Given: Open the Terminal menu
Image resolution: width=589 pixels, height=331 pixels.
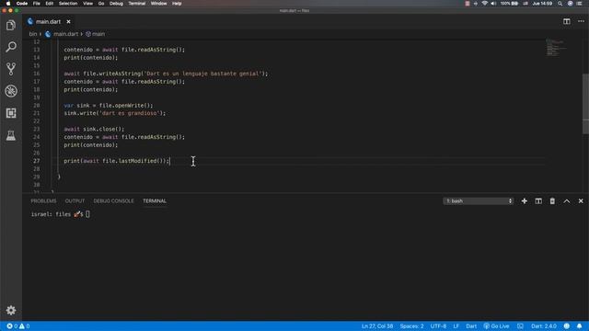Looking at the screenshot, I should click(x=137, y=4).
